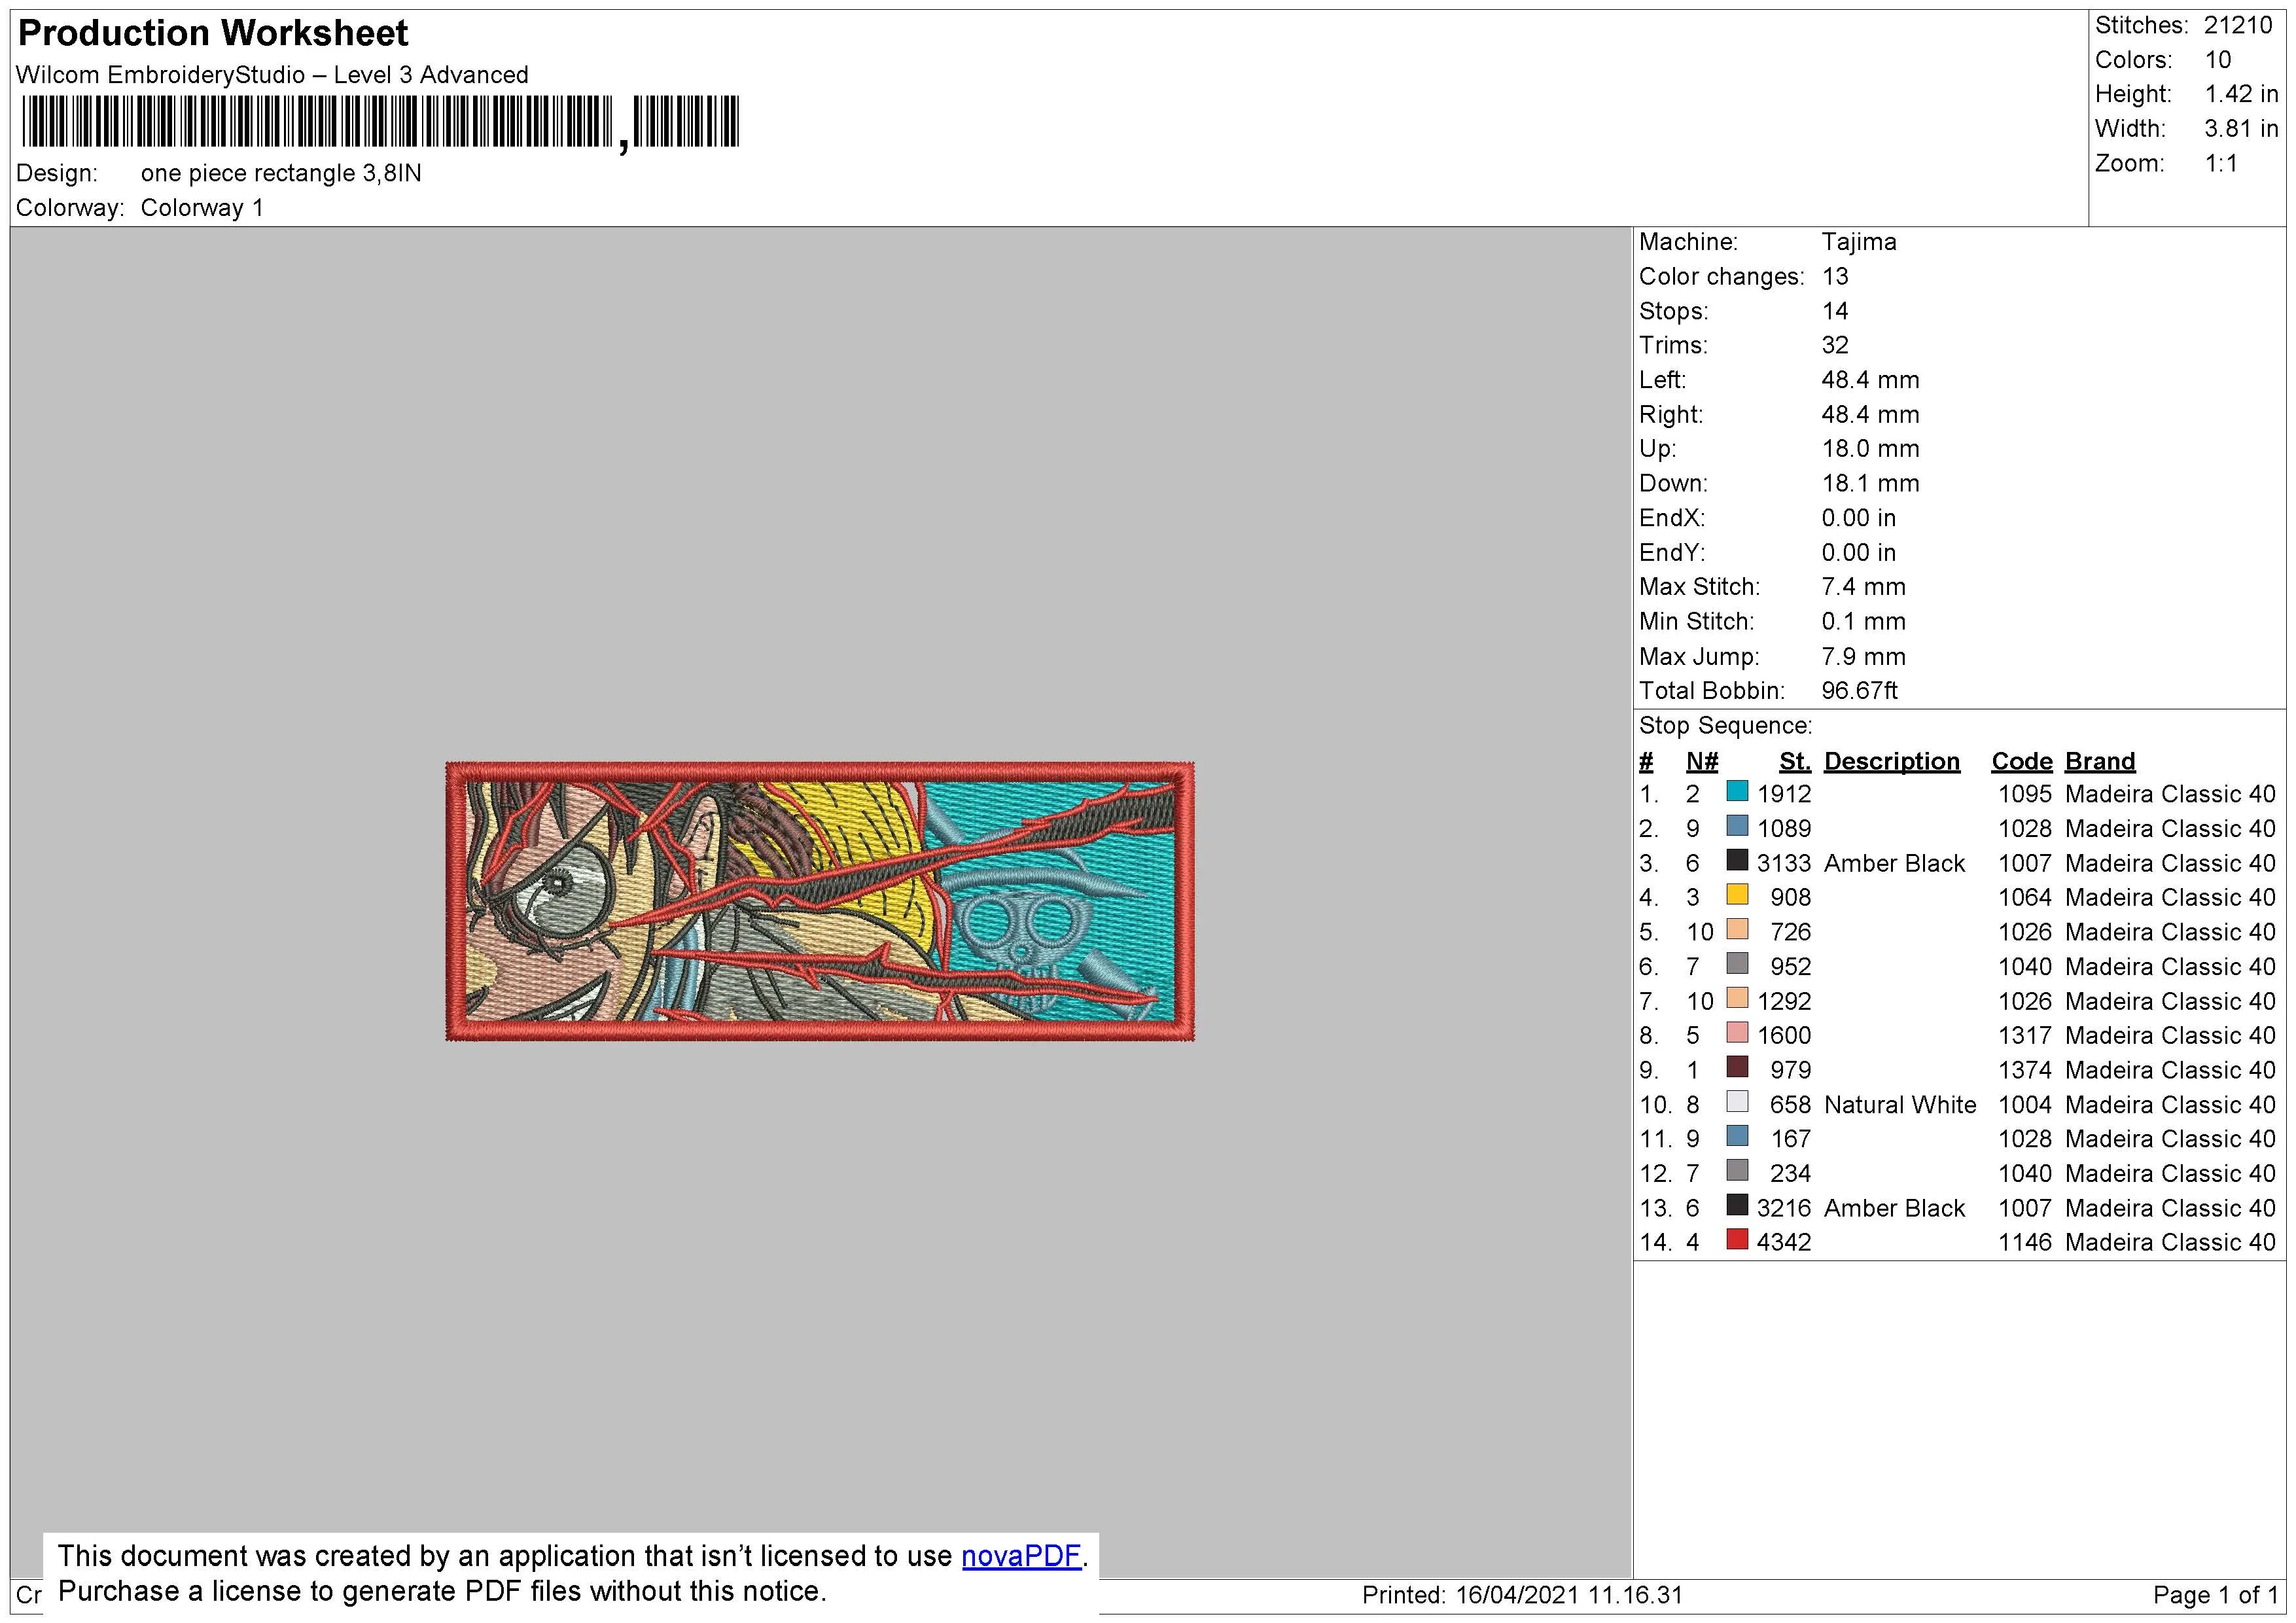Click the black swatch for stop 3

[x=1737, y=861]
